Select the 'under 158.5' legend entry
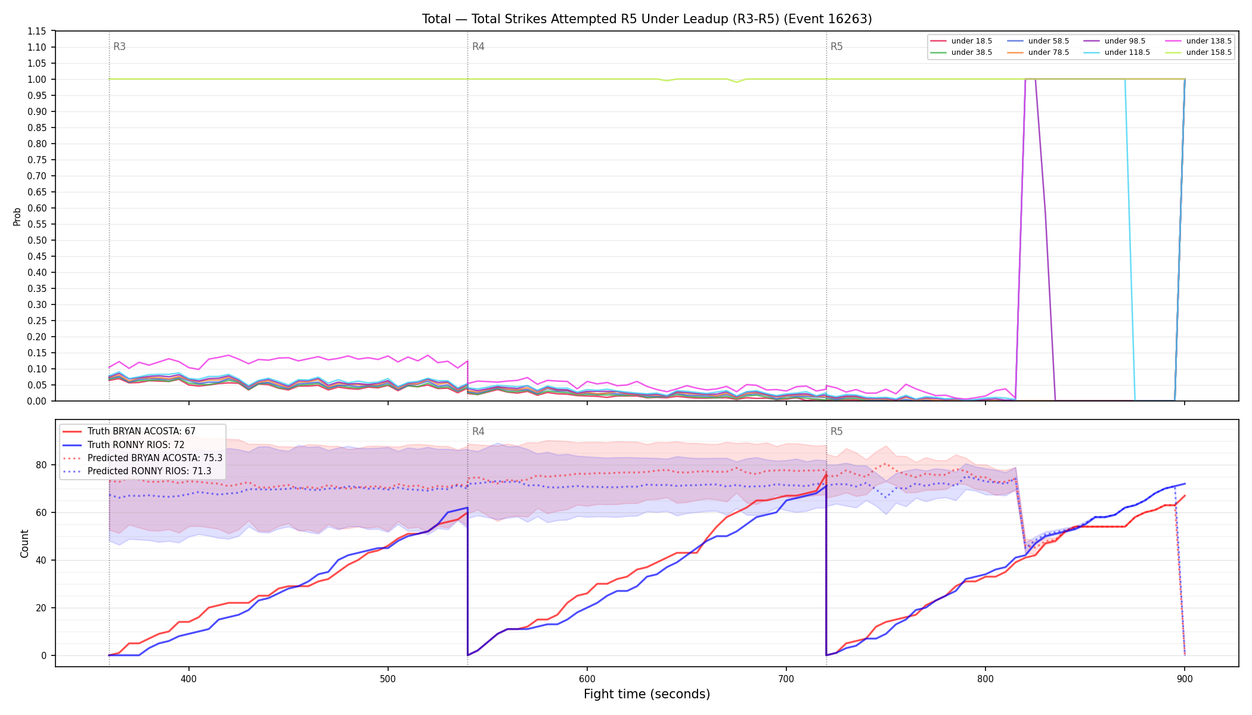The width and height of the screenshot is (1252, 715). [1198, 52]
